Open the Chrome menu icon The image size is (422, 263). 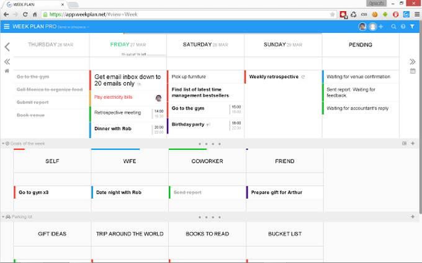pyautogui.click(x=417, y=14)
